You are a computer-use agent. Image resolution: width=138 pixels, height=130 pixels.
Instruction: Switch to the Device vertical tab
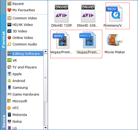coord(3,90)
